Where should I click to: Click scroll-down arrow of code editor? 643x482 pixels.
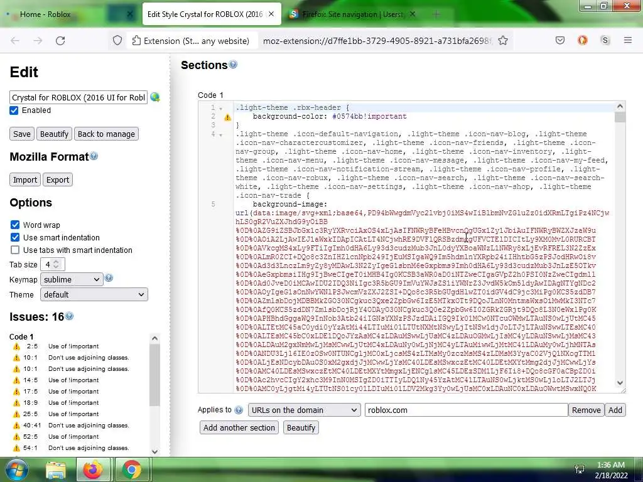620,383
